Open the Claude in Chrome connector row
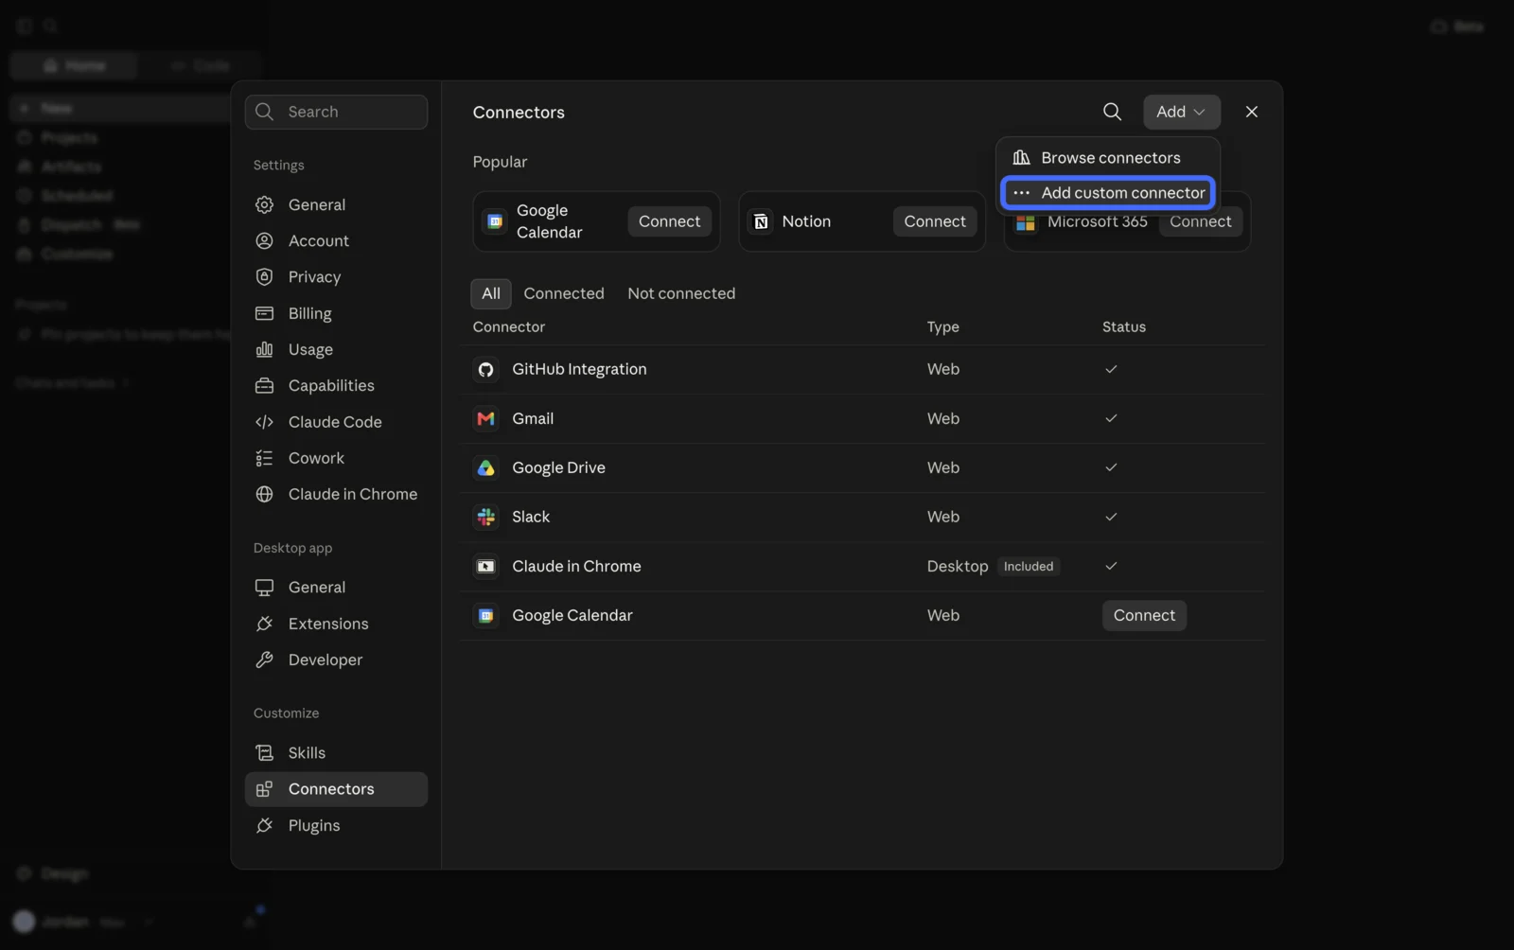This screenshot has height=950, width=1514. pos(862,567)
